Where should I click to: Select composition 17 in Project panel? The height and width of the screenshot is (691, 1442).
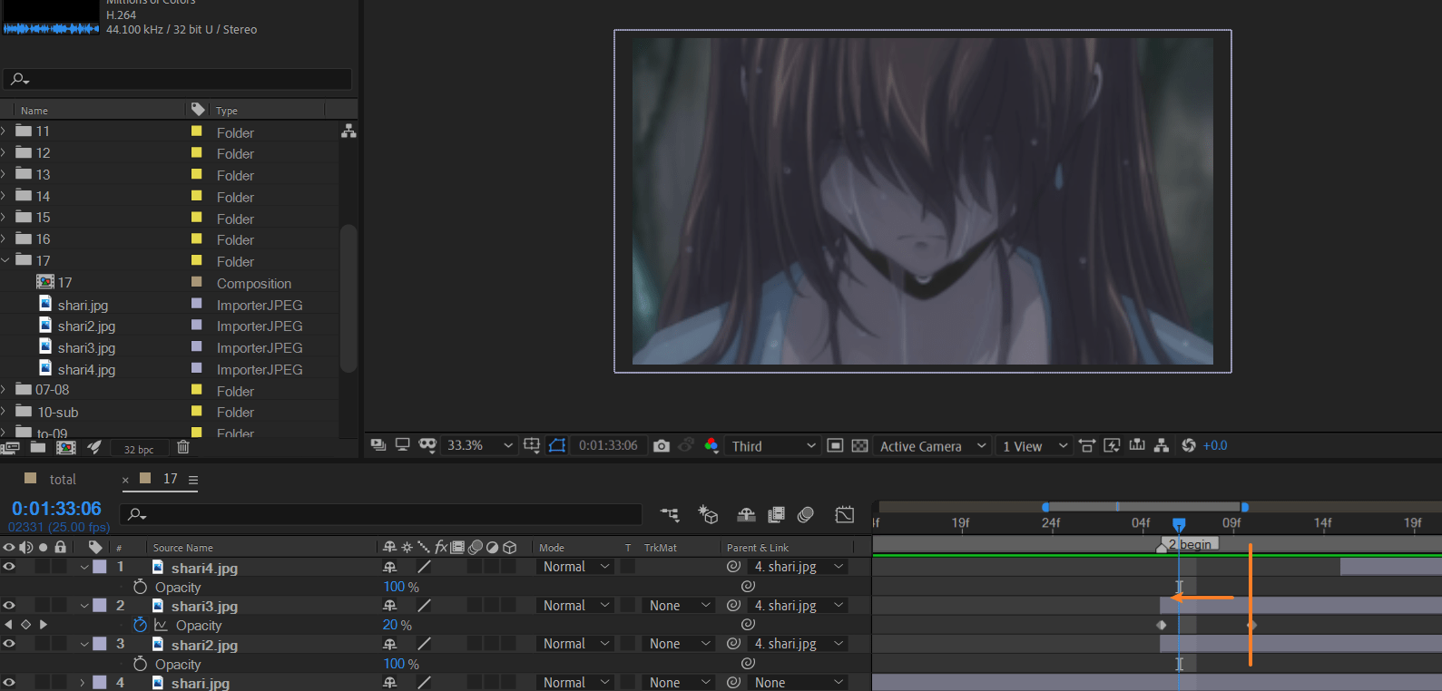point(64,283)
